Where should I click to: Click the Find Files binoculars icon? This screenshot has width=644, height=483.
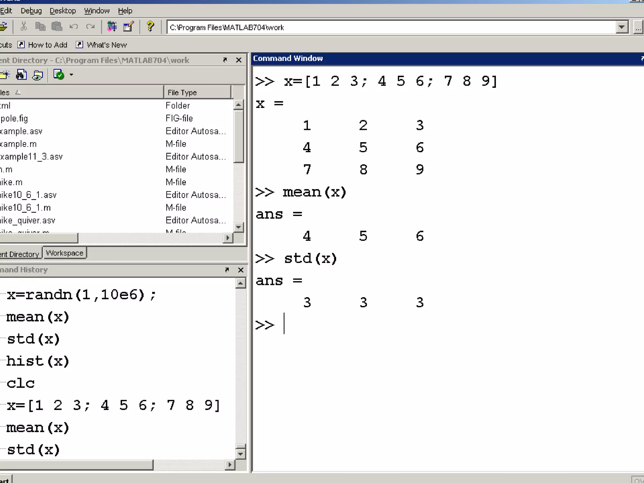21,75
